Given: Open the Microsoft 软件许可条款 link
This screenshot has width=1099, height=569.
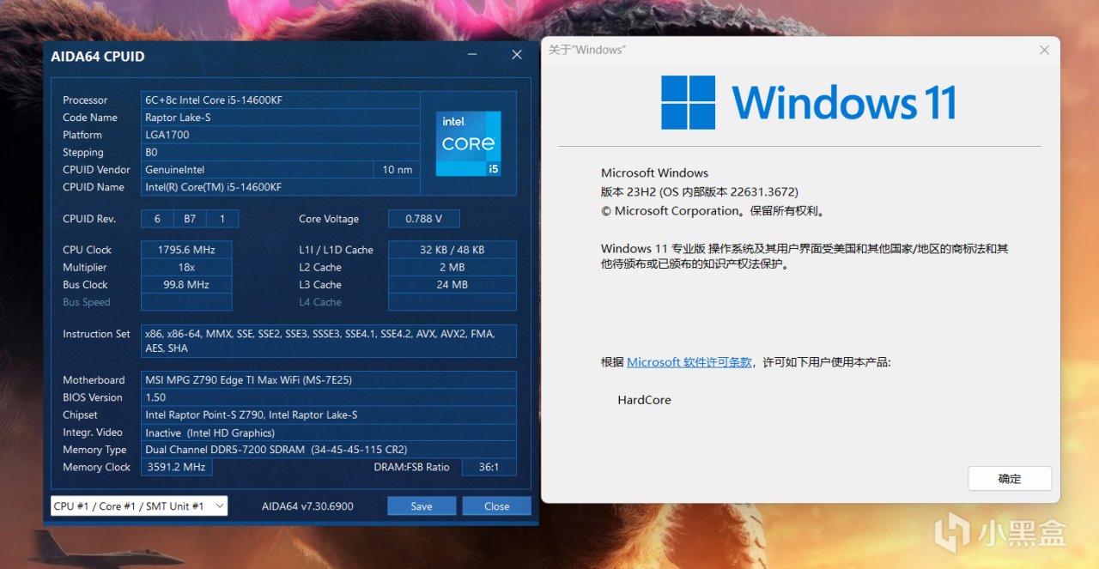Looking at the screenshot, I should coord(689,362).
